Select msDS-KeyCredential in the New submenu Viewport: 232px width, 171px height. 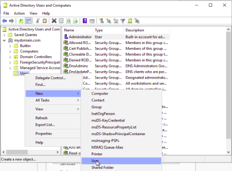pos(121,120)
